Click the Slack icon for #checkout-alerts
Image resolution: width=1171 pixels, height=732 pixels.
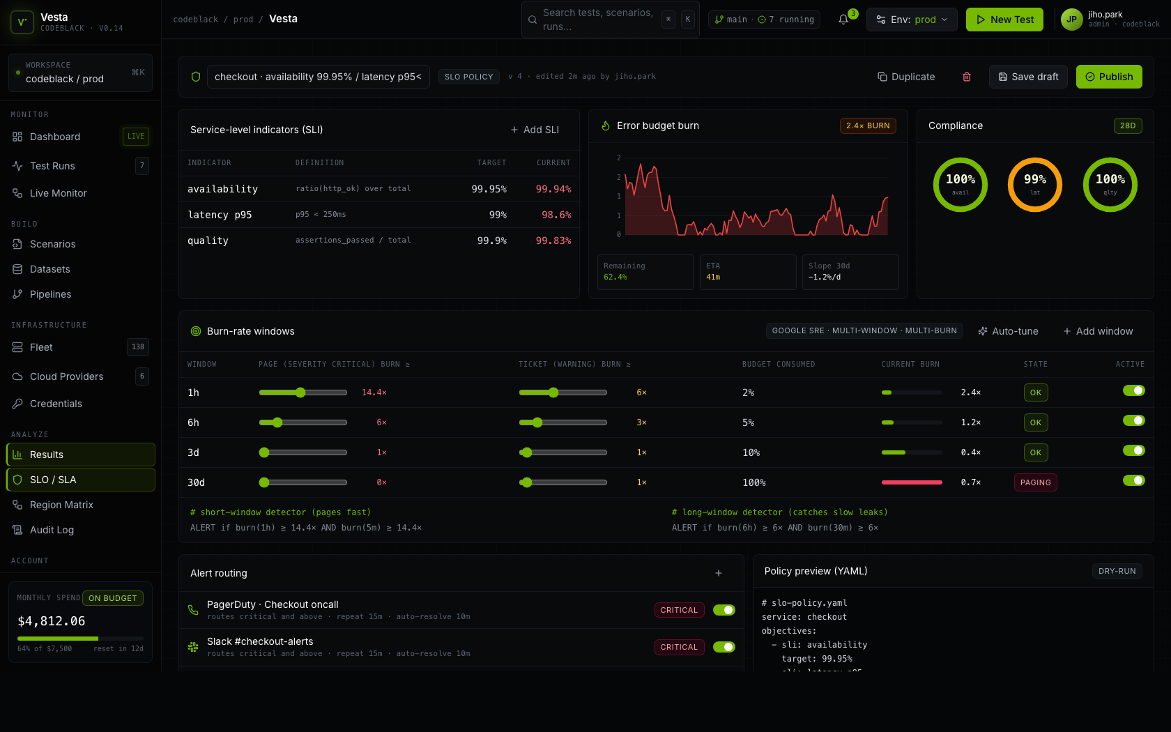pos(193,647)
